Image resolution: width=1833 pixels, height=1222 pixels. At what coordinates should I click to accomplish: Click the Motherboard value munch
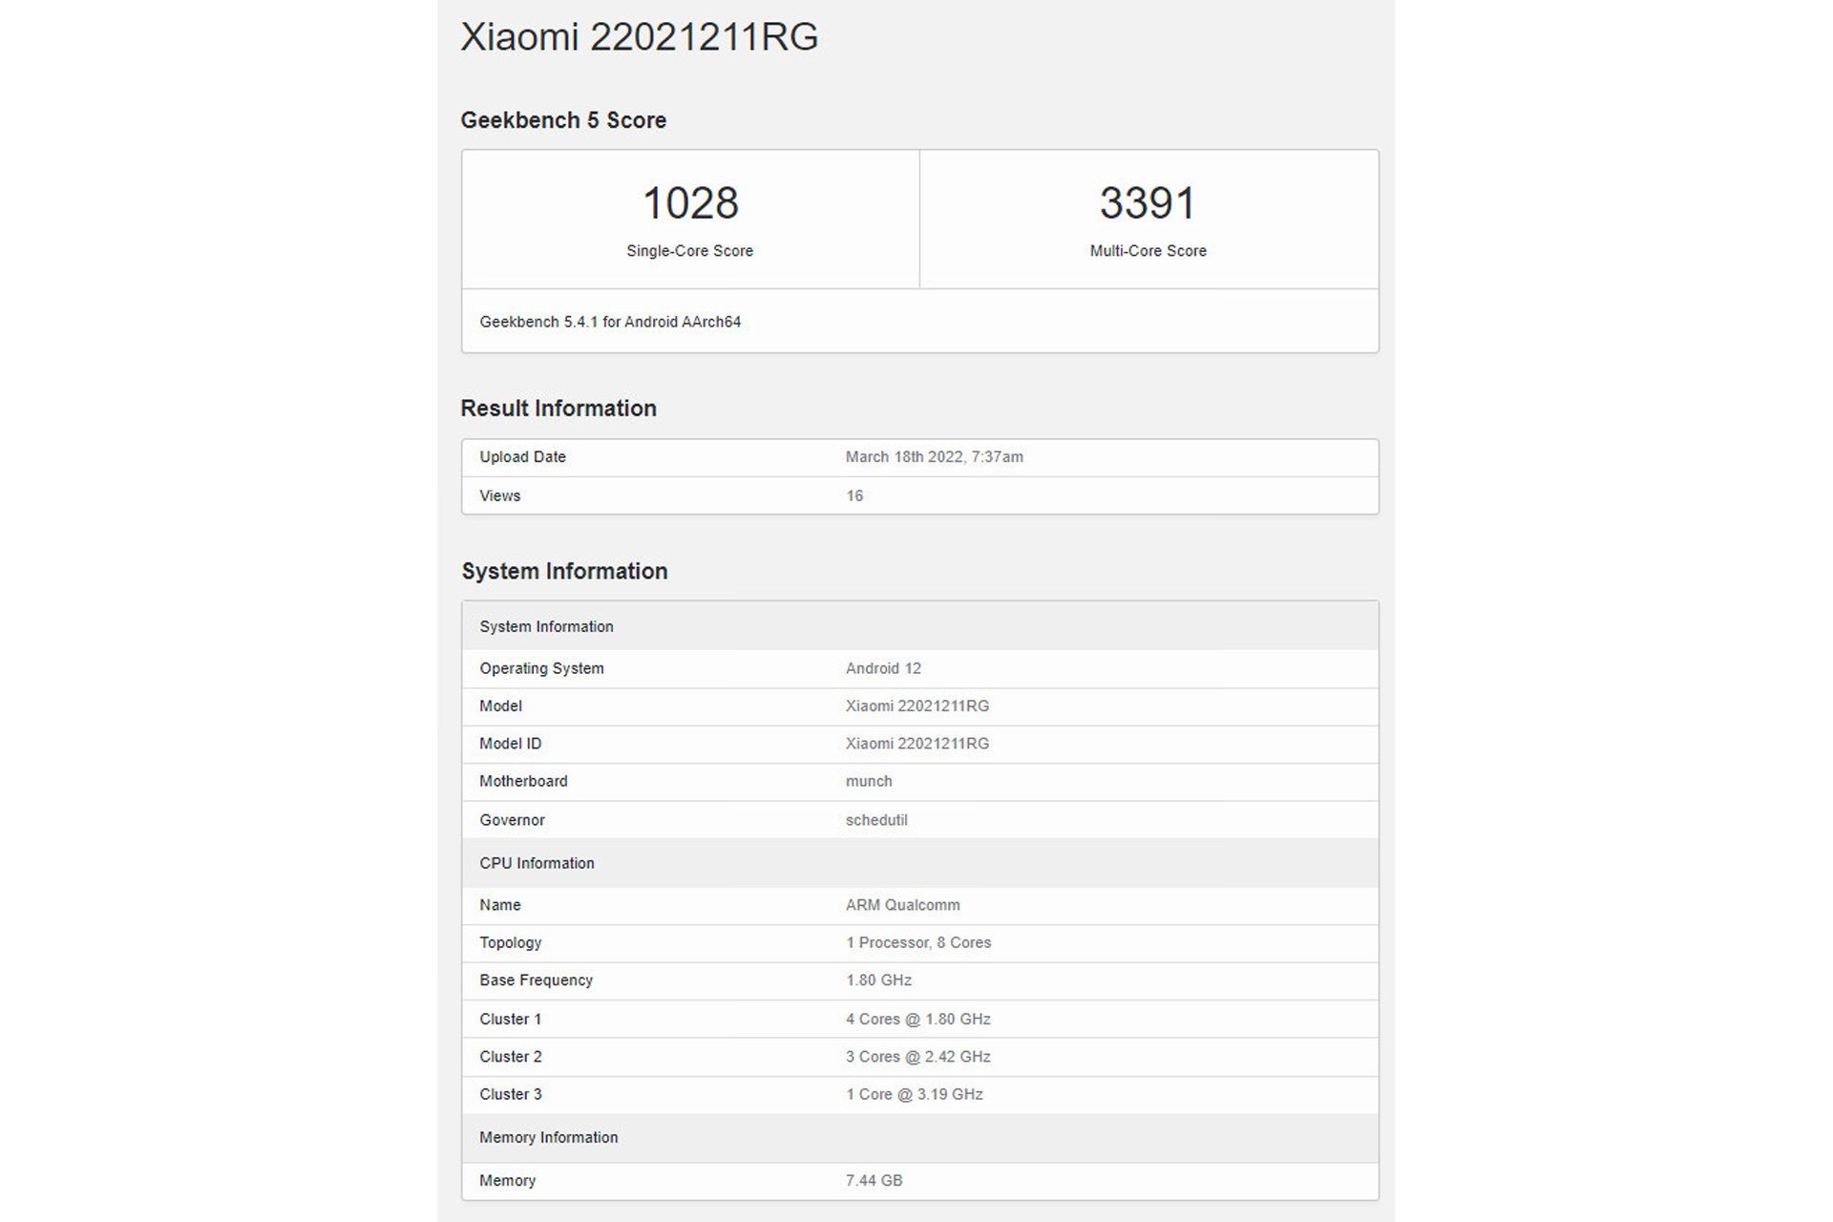[869, 781]
